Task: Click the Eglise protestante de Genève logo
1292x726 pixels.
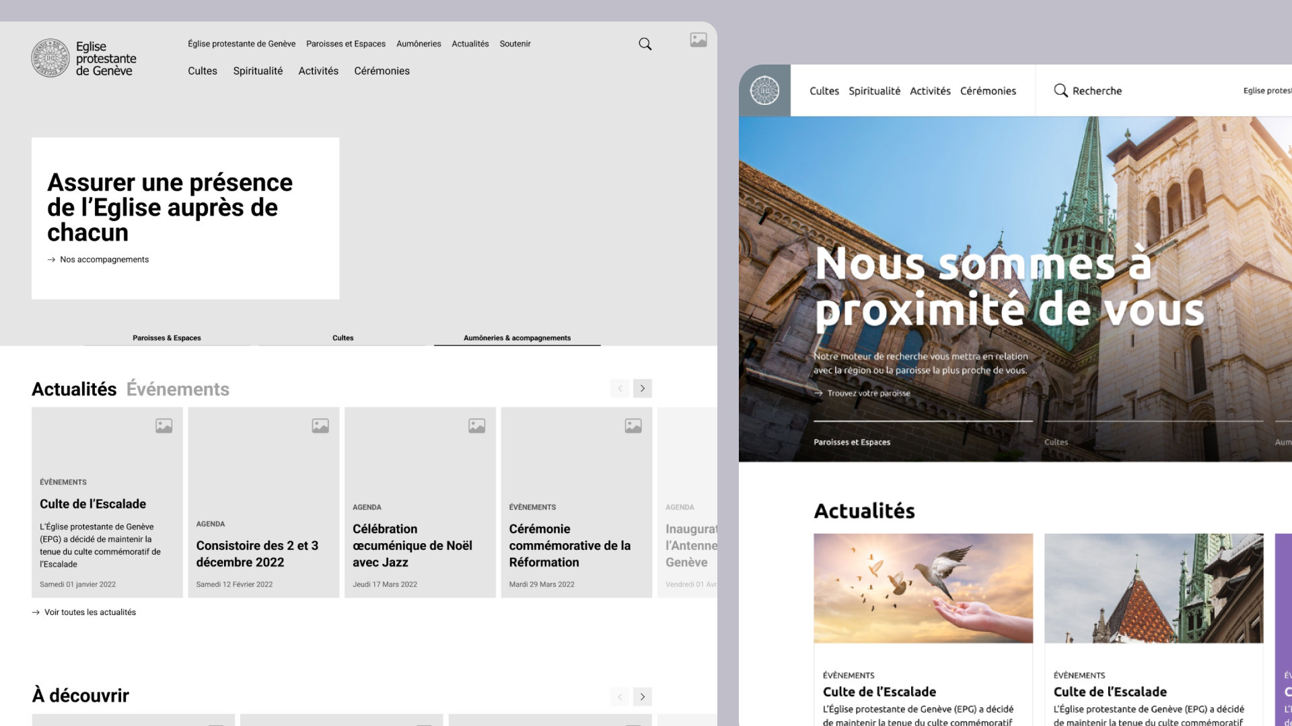Action: [x=84, y=58]
